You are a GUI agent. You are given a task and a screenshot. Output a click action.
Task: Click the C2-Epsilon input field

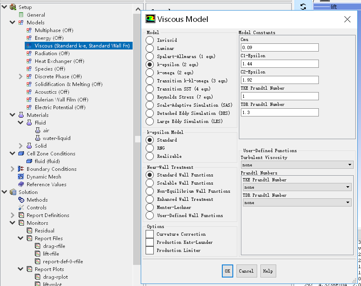[x=280, y=80]
